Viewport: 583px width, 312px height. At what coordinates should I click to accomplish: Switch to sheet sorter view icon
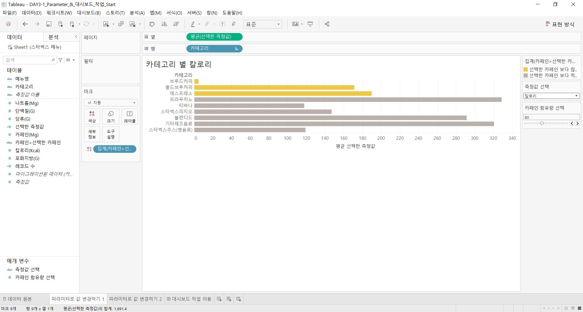pos(566,308)
